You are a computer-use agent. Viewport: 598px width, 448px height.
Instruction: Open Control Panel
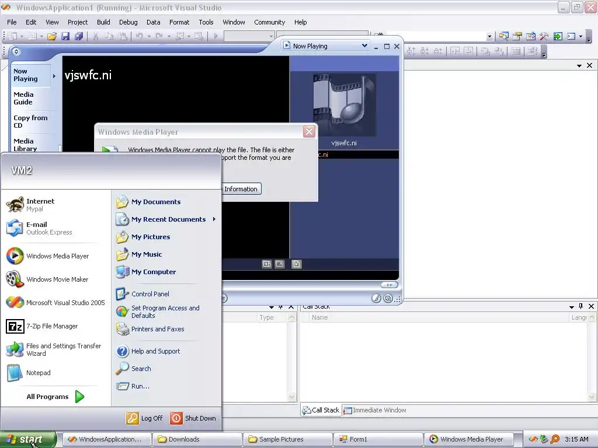point(142,294)
